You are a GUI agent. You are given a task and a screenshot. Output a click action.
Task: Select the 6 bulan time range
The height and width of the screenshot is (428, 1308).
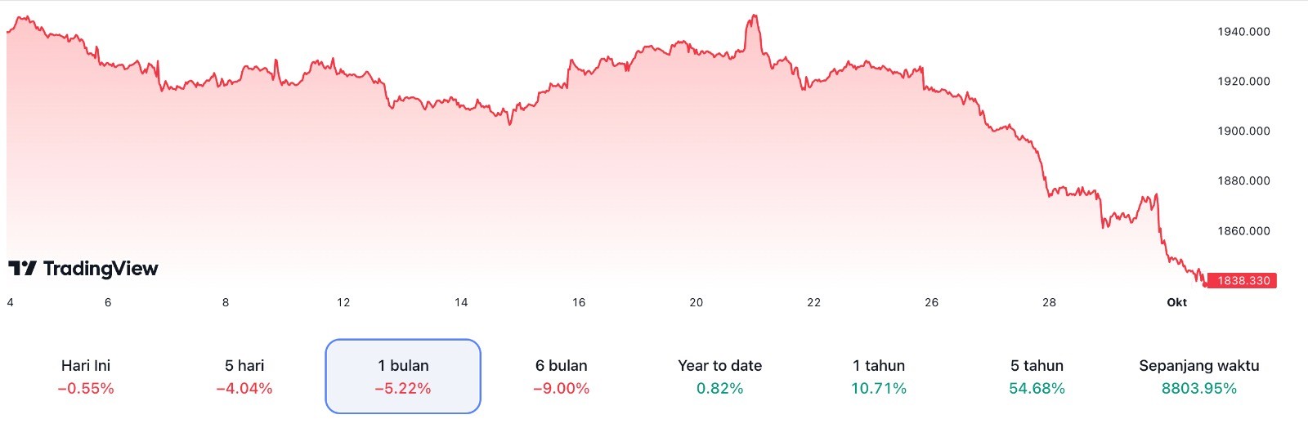pos(561,377)
